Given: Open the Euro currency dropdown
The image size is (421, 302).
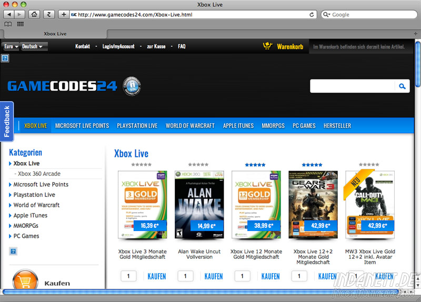Looking at the screenshot, I should pyautogui.click(x=11, y=46).
